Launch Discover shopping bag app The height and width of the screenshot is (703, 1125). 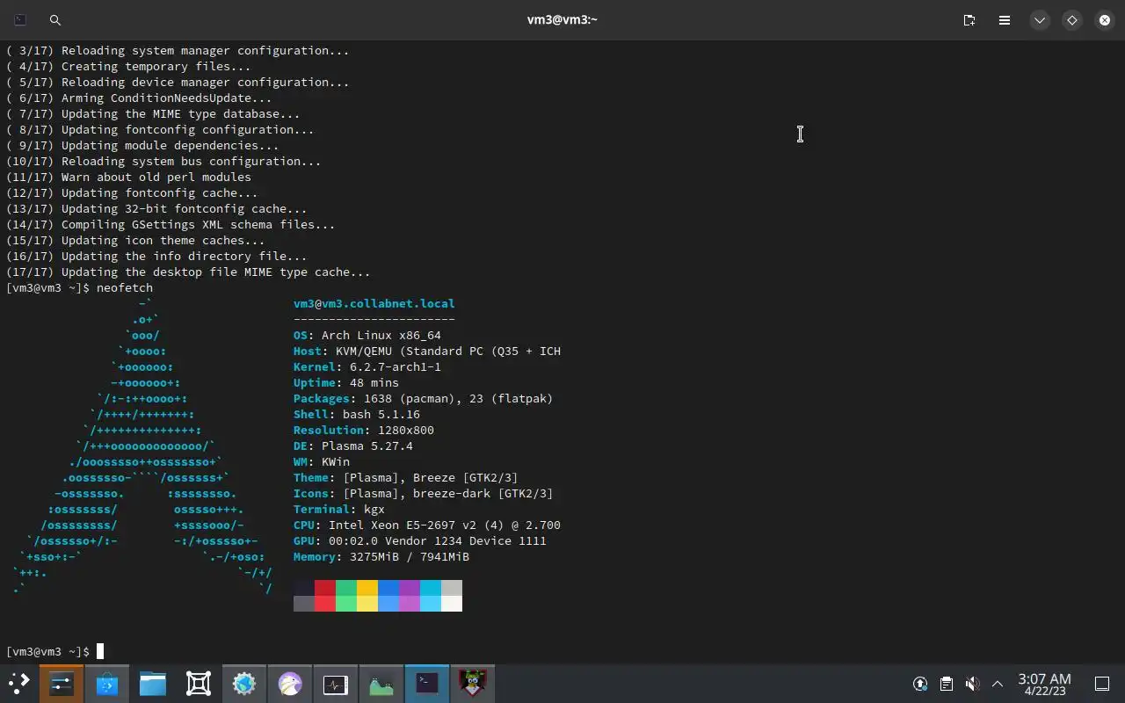107,684
